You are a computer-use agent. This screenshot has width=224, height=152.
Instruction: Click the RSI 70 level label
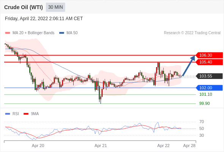pos(202,122)
